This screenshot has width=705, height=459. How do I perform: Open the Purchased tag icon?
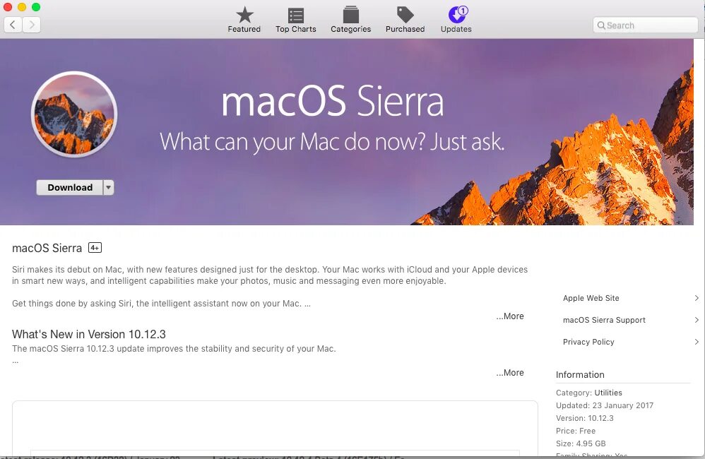(405, 15)
